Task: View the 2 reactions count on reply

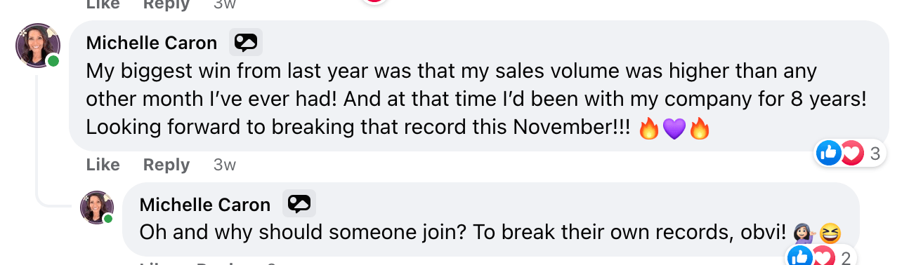Action: tap(846, 258)
